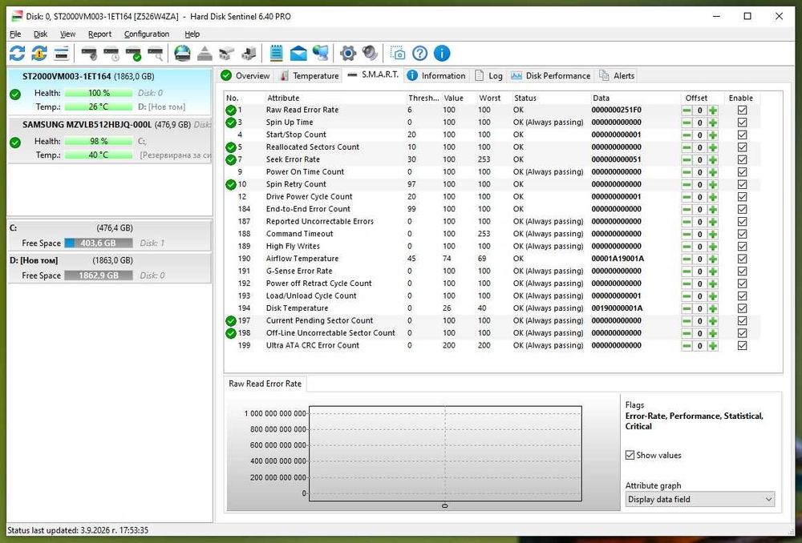Viewport: 802px width, 543px height.
Task: Click the disk icon with green checkmark
Action: 133,53
